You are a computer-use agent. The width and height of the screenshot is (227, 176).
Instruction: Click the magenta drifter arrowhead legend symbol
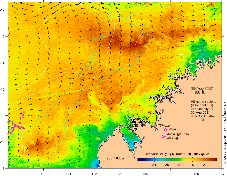(164, 136)
